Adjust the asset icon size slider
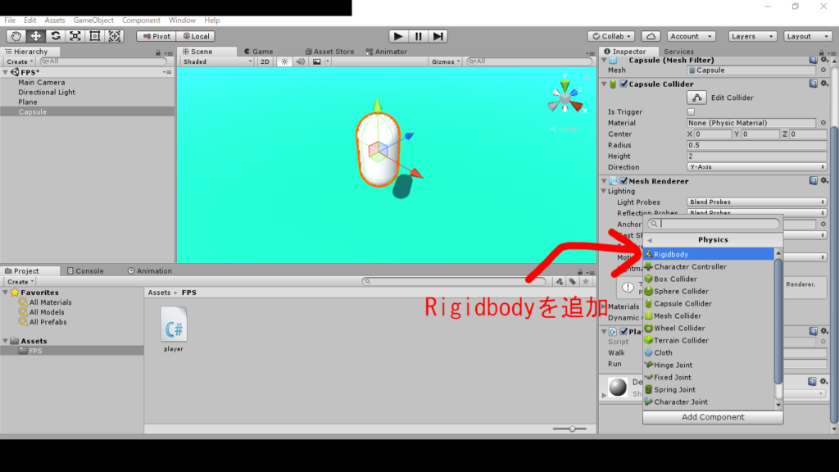 573,429
